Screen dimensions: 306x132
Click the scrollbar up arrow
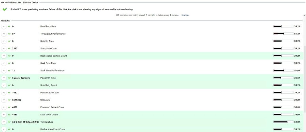305,15
